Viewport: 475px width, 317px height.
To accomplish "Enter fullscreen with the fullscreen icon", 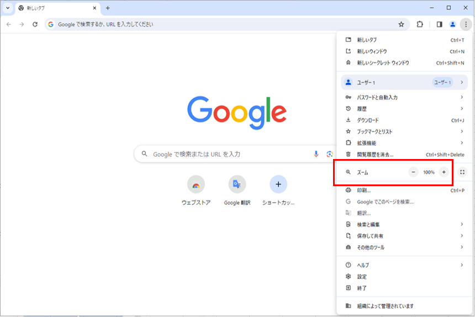I will (x=462, y=172).
